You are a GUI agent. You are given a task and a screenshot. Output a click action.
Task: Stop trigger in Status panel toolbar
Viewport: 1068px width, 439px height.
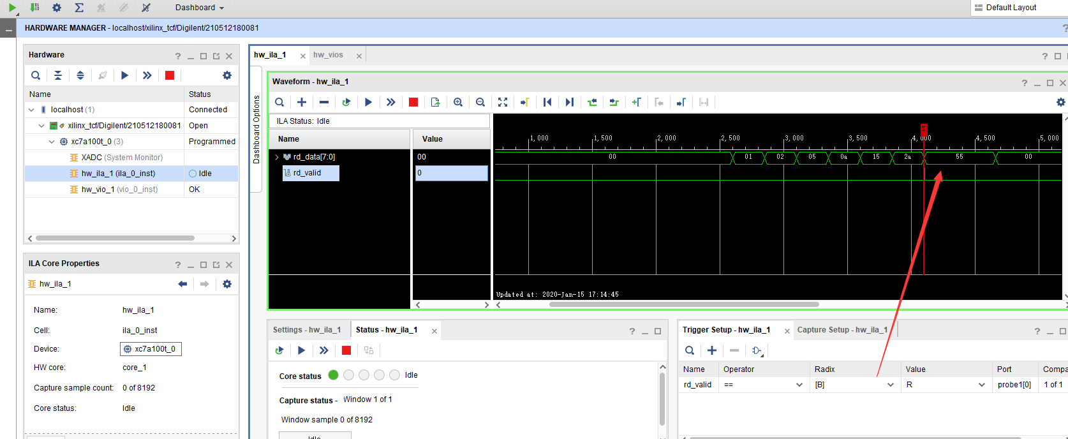[x=346, y=350]
